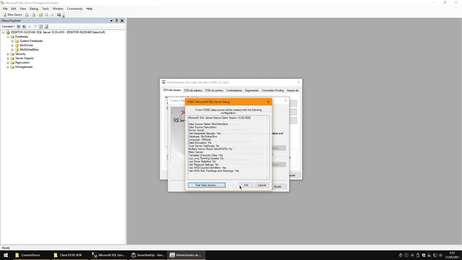The width and height of the screenshot is (462, 260).
Task: Expand the Replication folder
Action: click(8, 62)
